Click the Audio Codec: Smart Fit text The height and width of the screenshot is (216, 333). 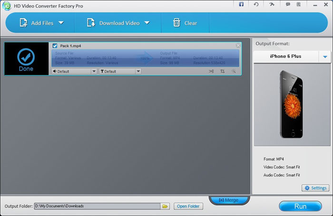[x=282, y=175]
